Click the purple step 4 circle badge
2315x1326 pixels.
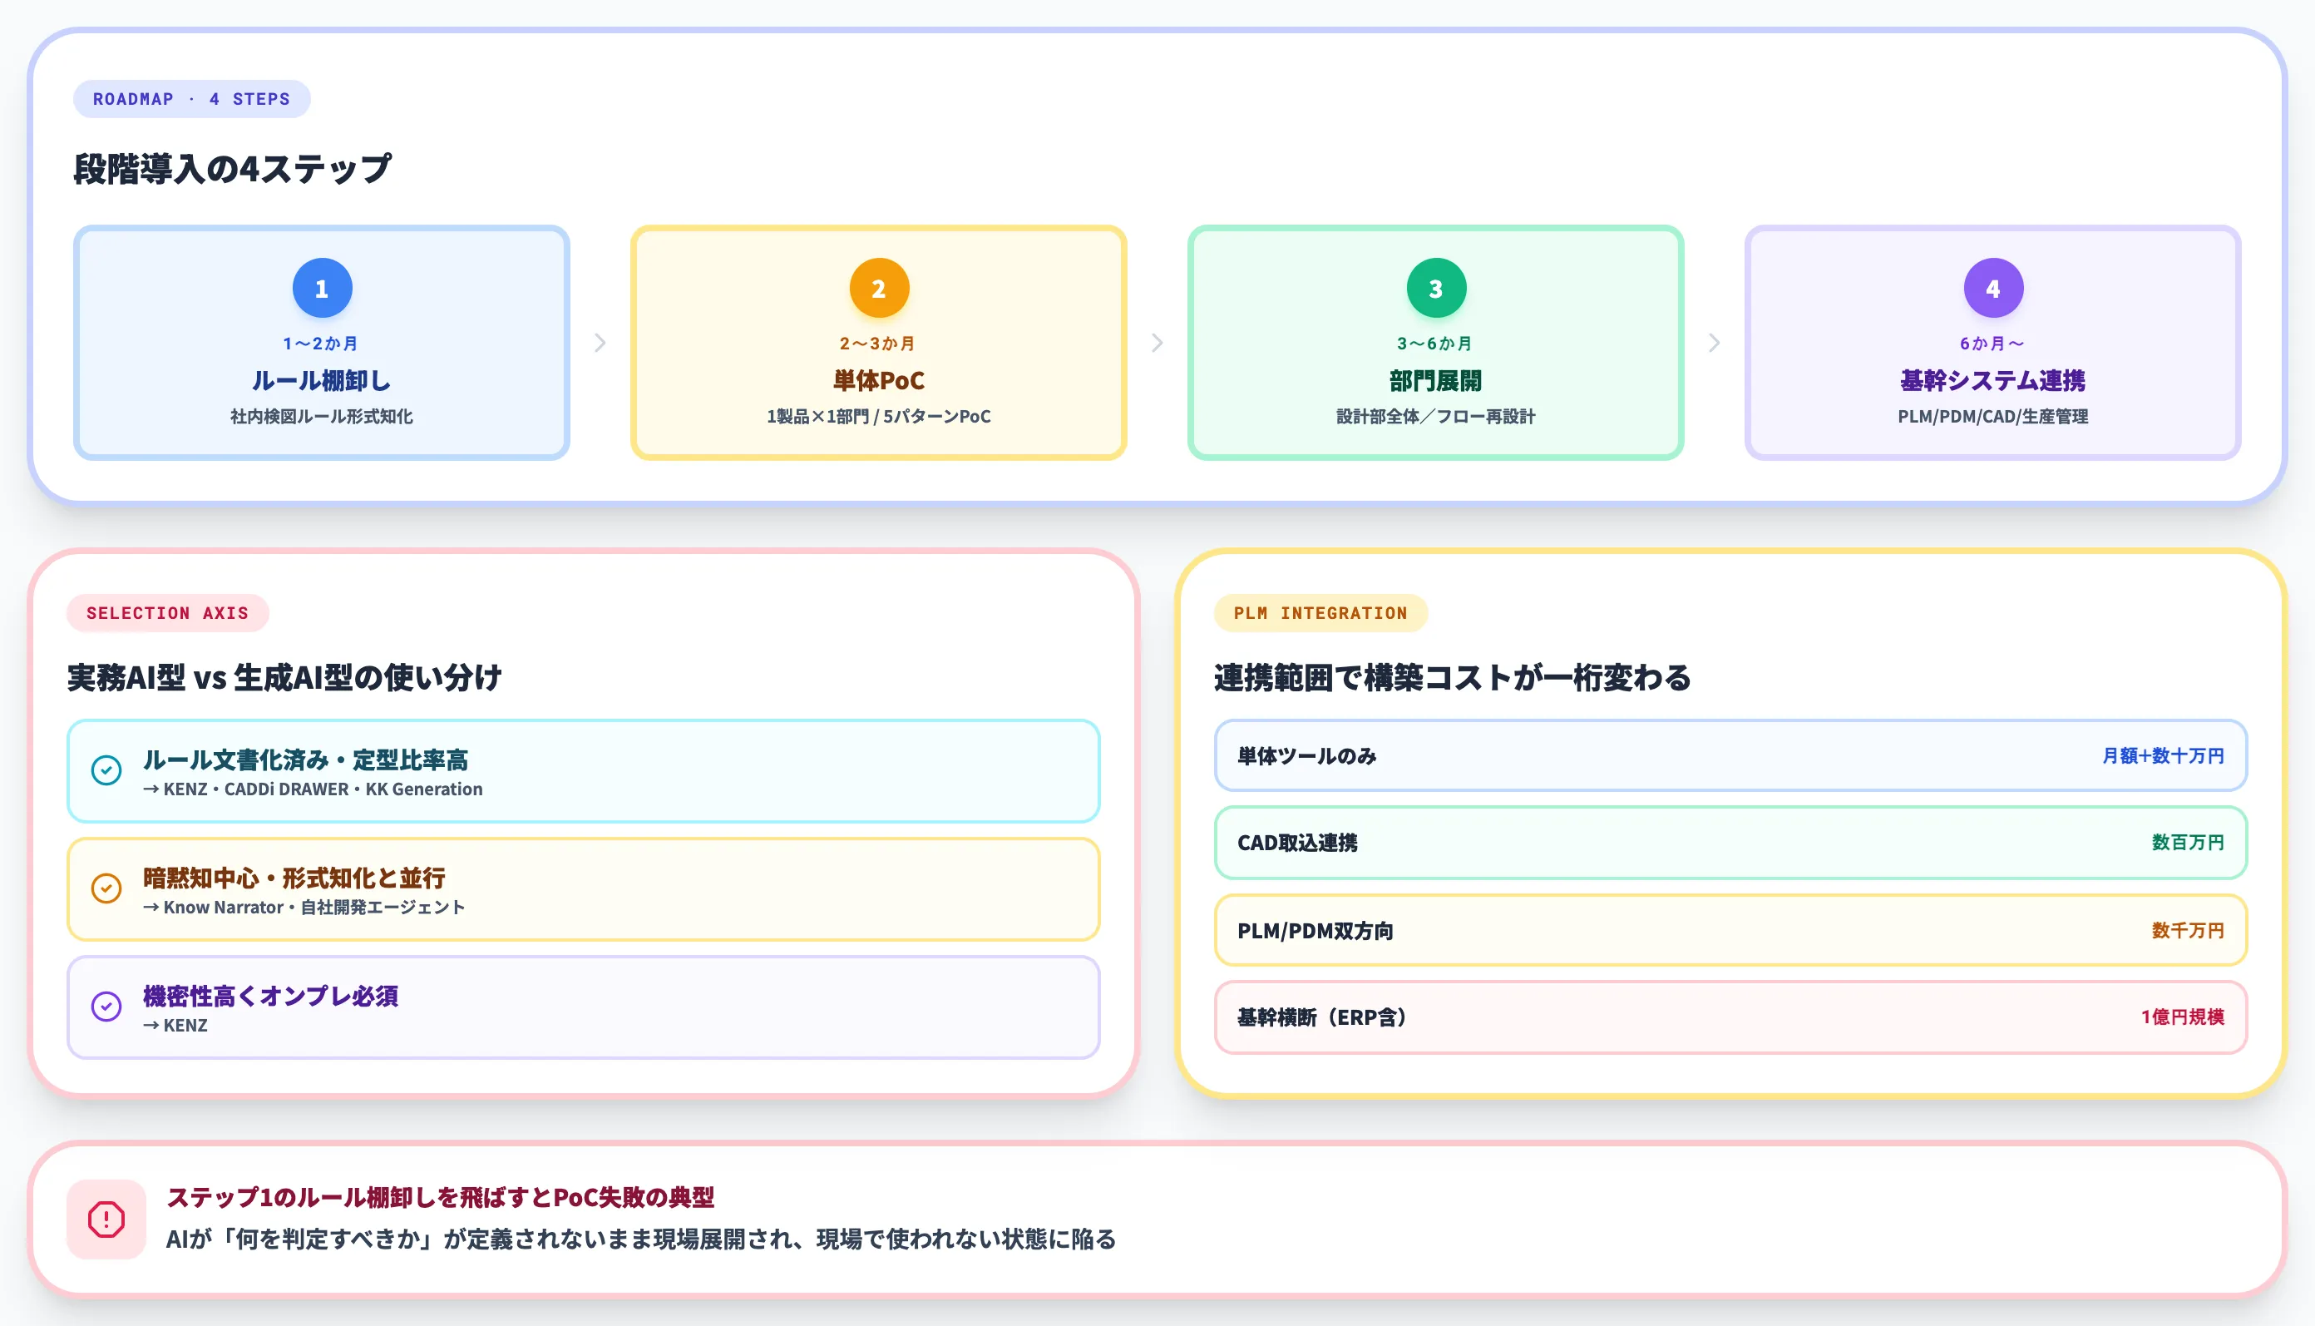[1992, 288]
